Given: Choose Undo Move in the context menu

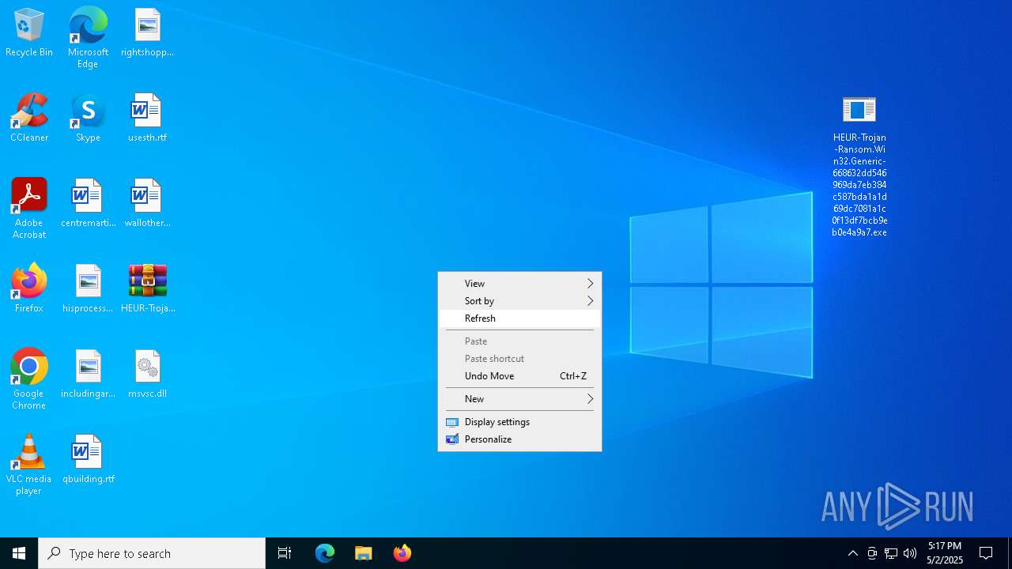Looking at the screenshot, I should pos(519,376).
